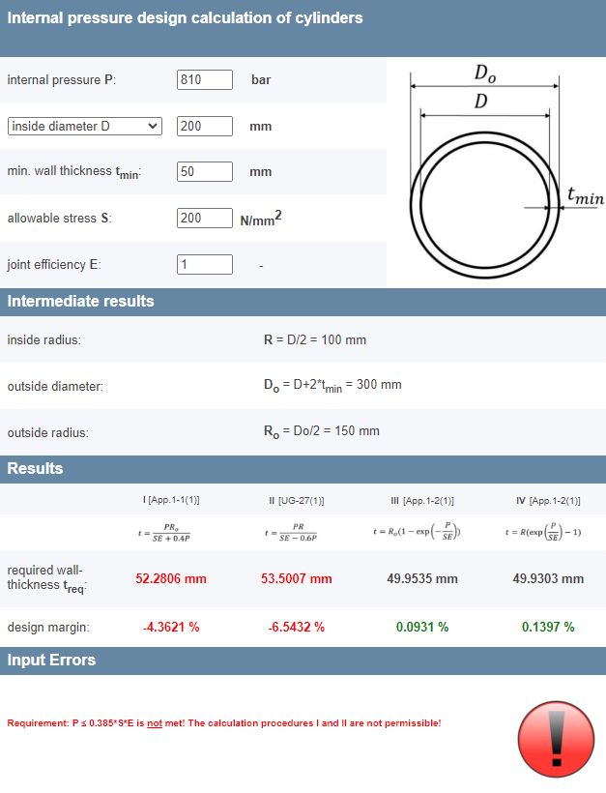Click the bar unit label

tap(261, 80)
